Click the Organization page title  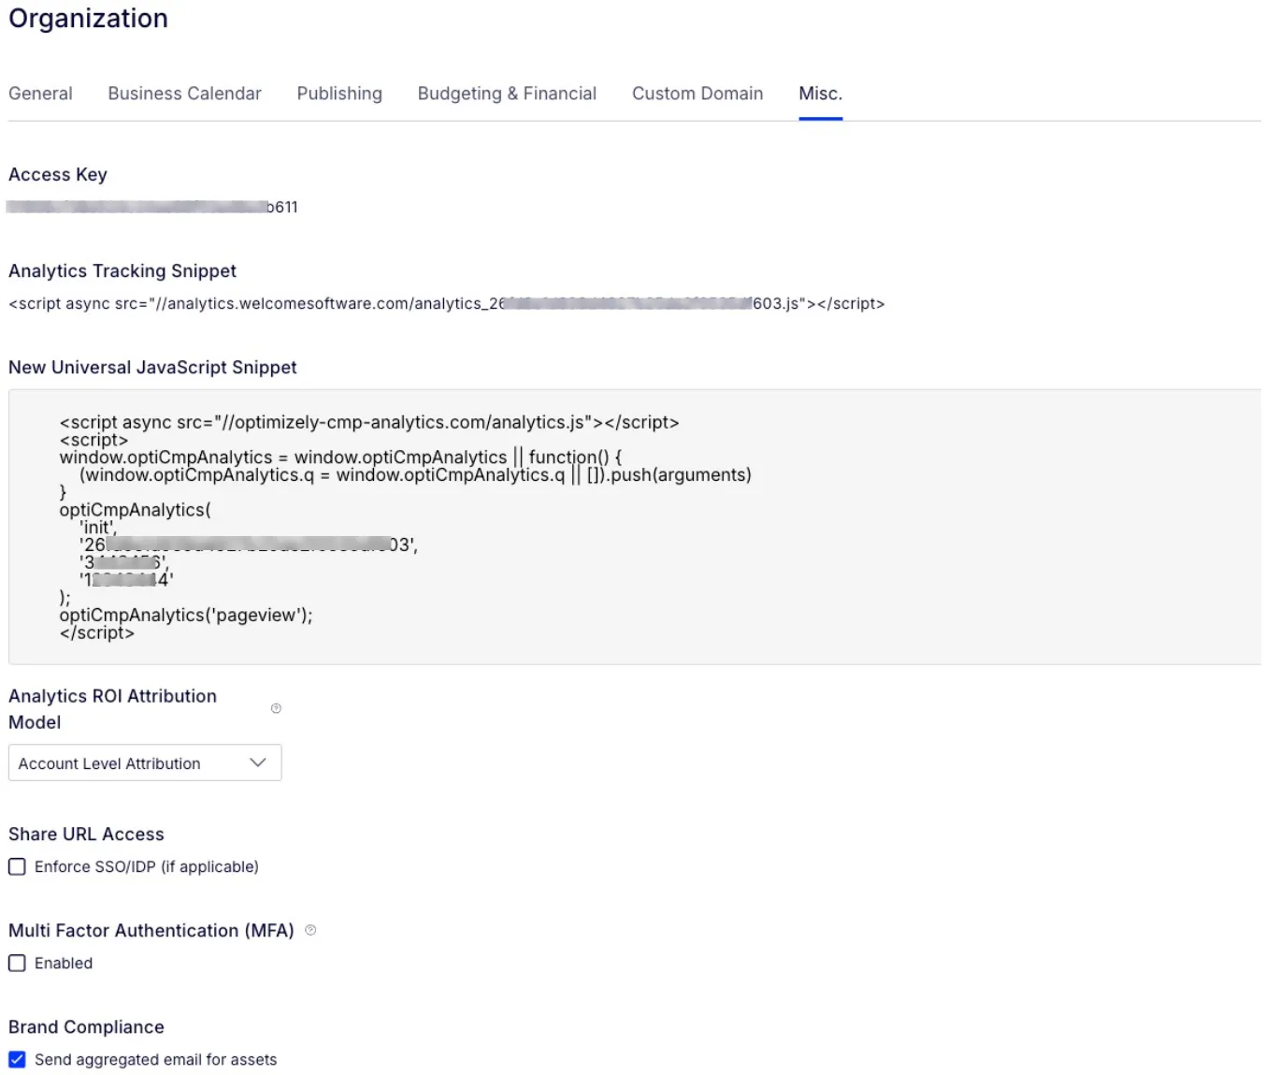[x=88, y=19]
